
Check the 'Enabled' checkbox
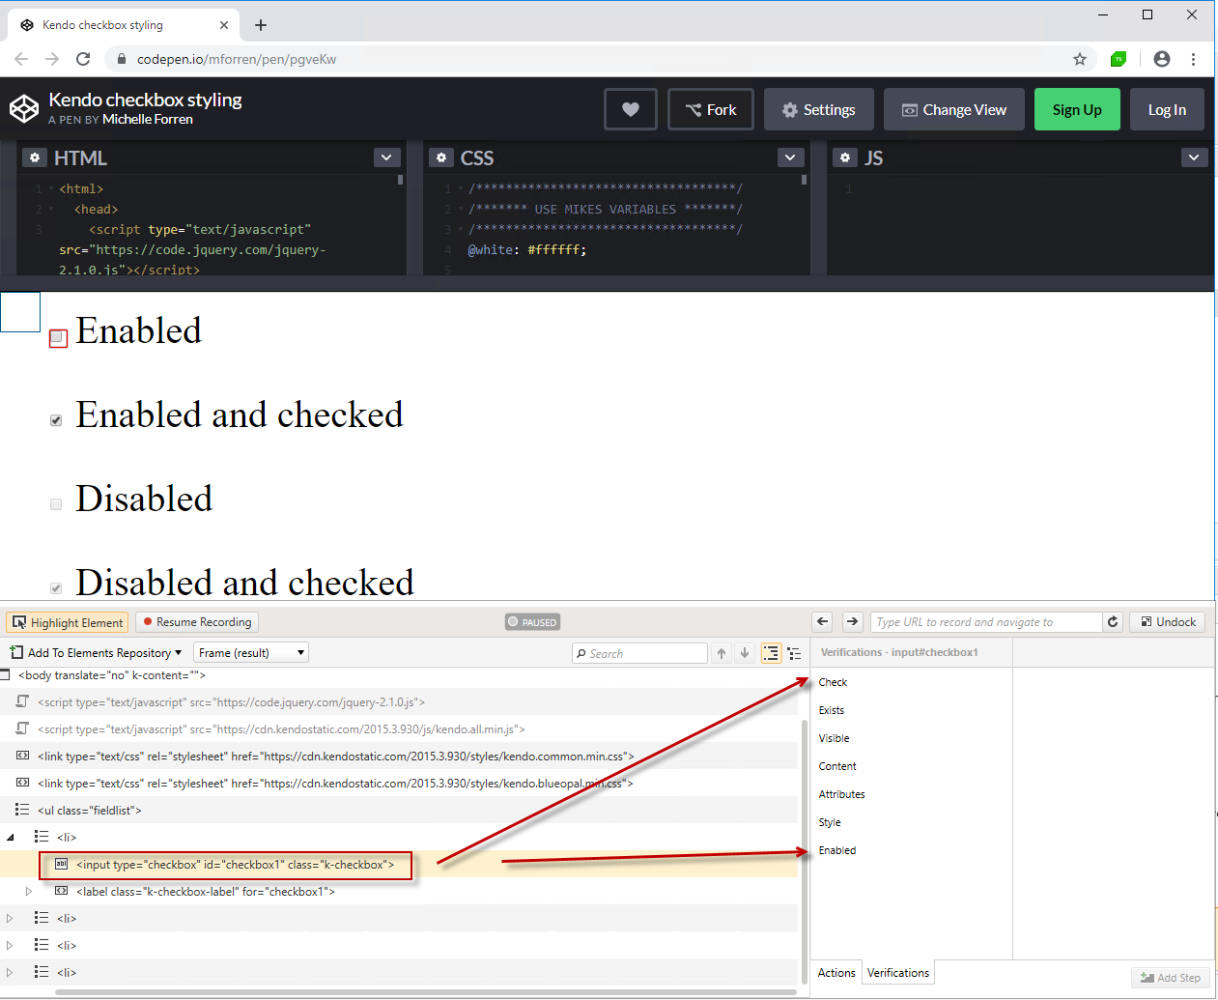click(x=58, y=338)
